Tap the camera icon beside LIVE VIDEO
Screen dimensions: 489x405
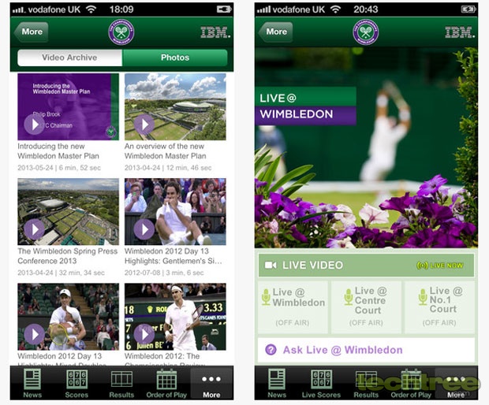271,266
